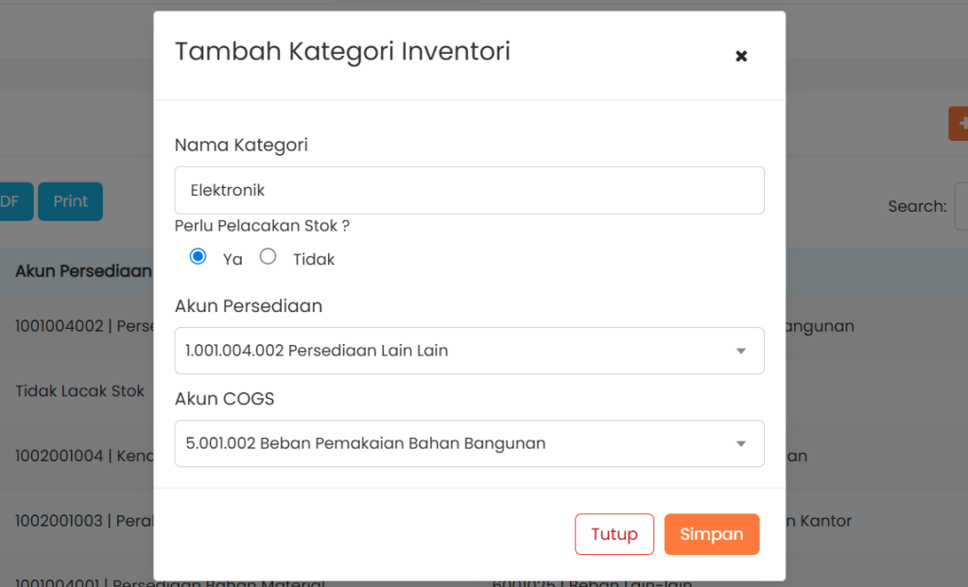Choose Tidak for stock tracking
The height and width of the screenshot is (587, 968).
pyautogui.click(x=268, y=256)
